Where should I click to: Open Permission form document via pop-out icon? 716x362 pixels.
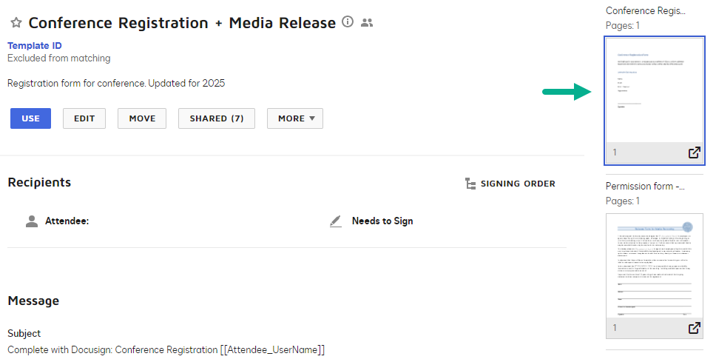tap(694, 327)
